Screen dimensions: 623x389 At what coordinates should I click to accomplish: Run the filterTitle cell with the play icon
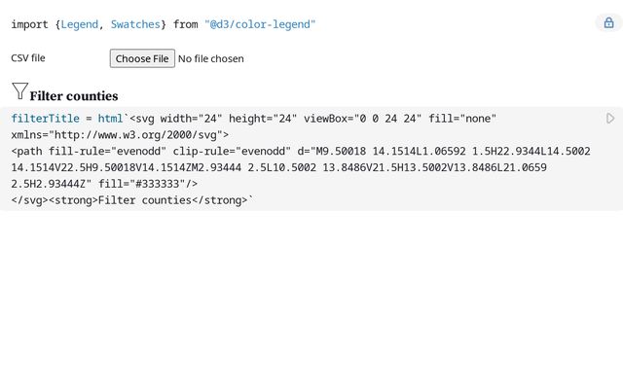click(x=610, y=119)
